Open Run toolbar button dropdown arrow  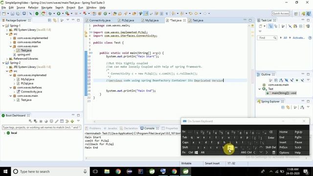coord(63,14)
